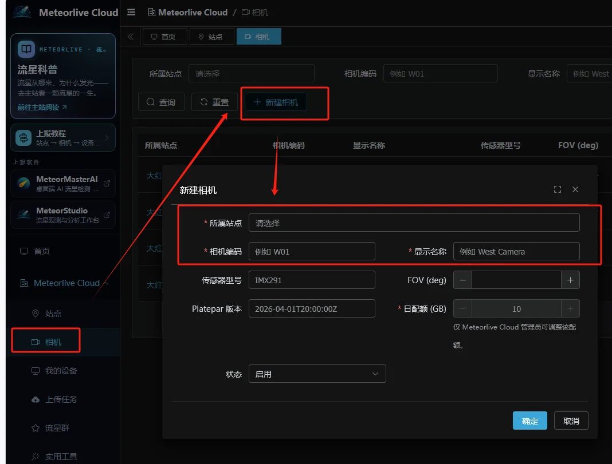Screen dimensions: 612x464
Task: Click the 传感器型号 table column header
Action: pyautogui.click(x=500, y=145)
